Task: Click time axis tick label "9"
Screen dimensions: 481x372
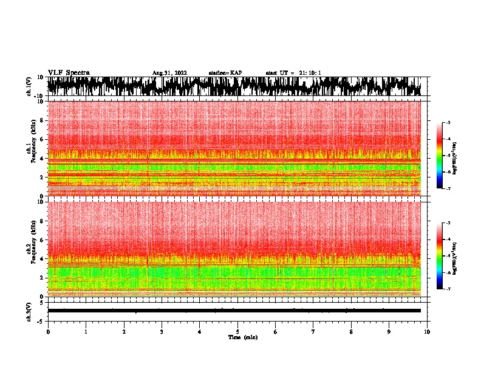Action: 389,332
